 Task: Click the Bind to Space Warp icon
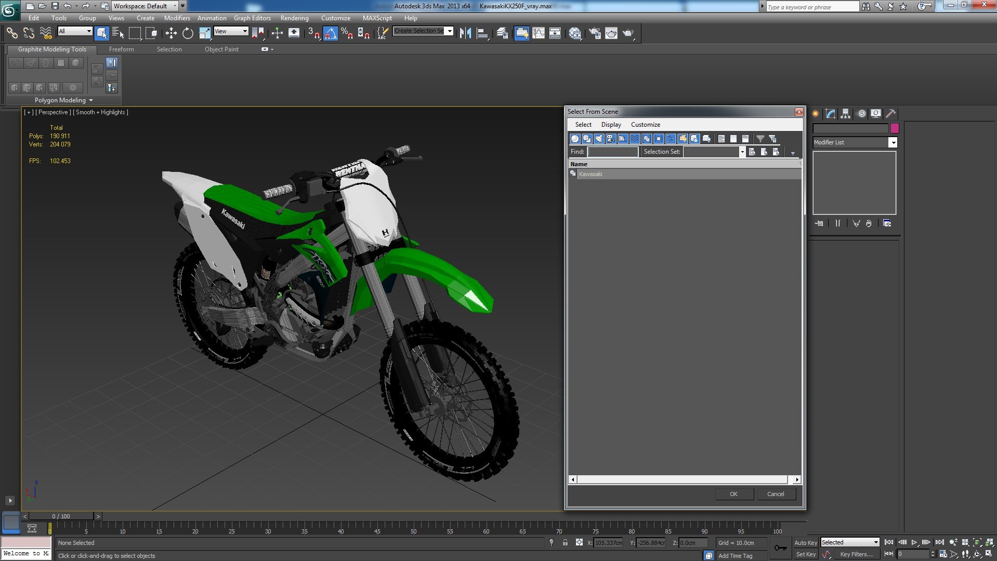(x=46, y=33)
